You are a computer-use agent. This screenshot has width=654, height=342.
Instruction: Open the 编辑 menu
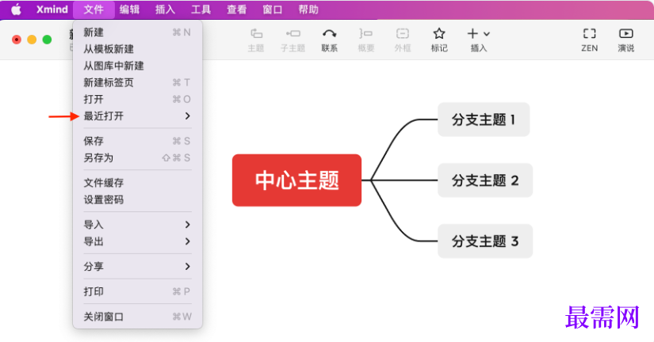point(129,9)
